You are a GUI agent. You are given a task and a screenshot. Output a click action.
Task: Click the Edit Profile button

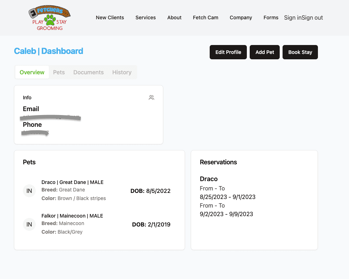(x=228, y=52)
